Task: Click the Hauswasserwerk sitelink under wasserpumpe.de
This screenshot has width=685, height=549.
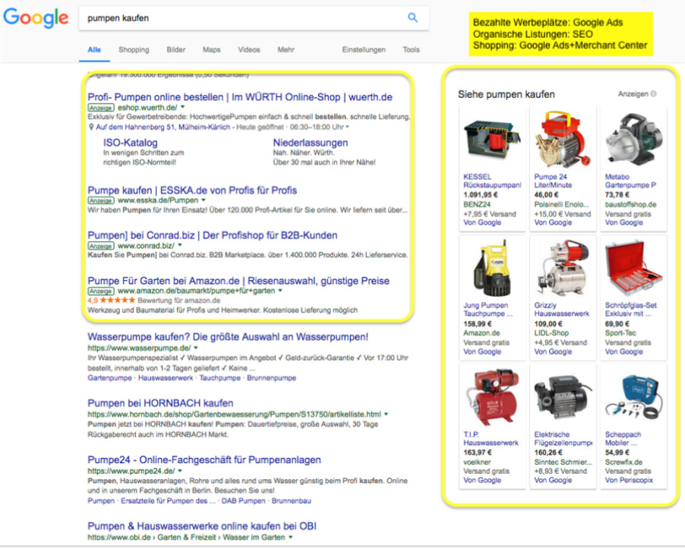Action: (x=166, y=378)
